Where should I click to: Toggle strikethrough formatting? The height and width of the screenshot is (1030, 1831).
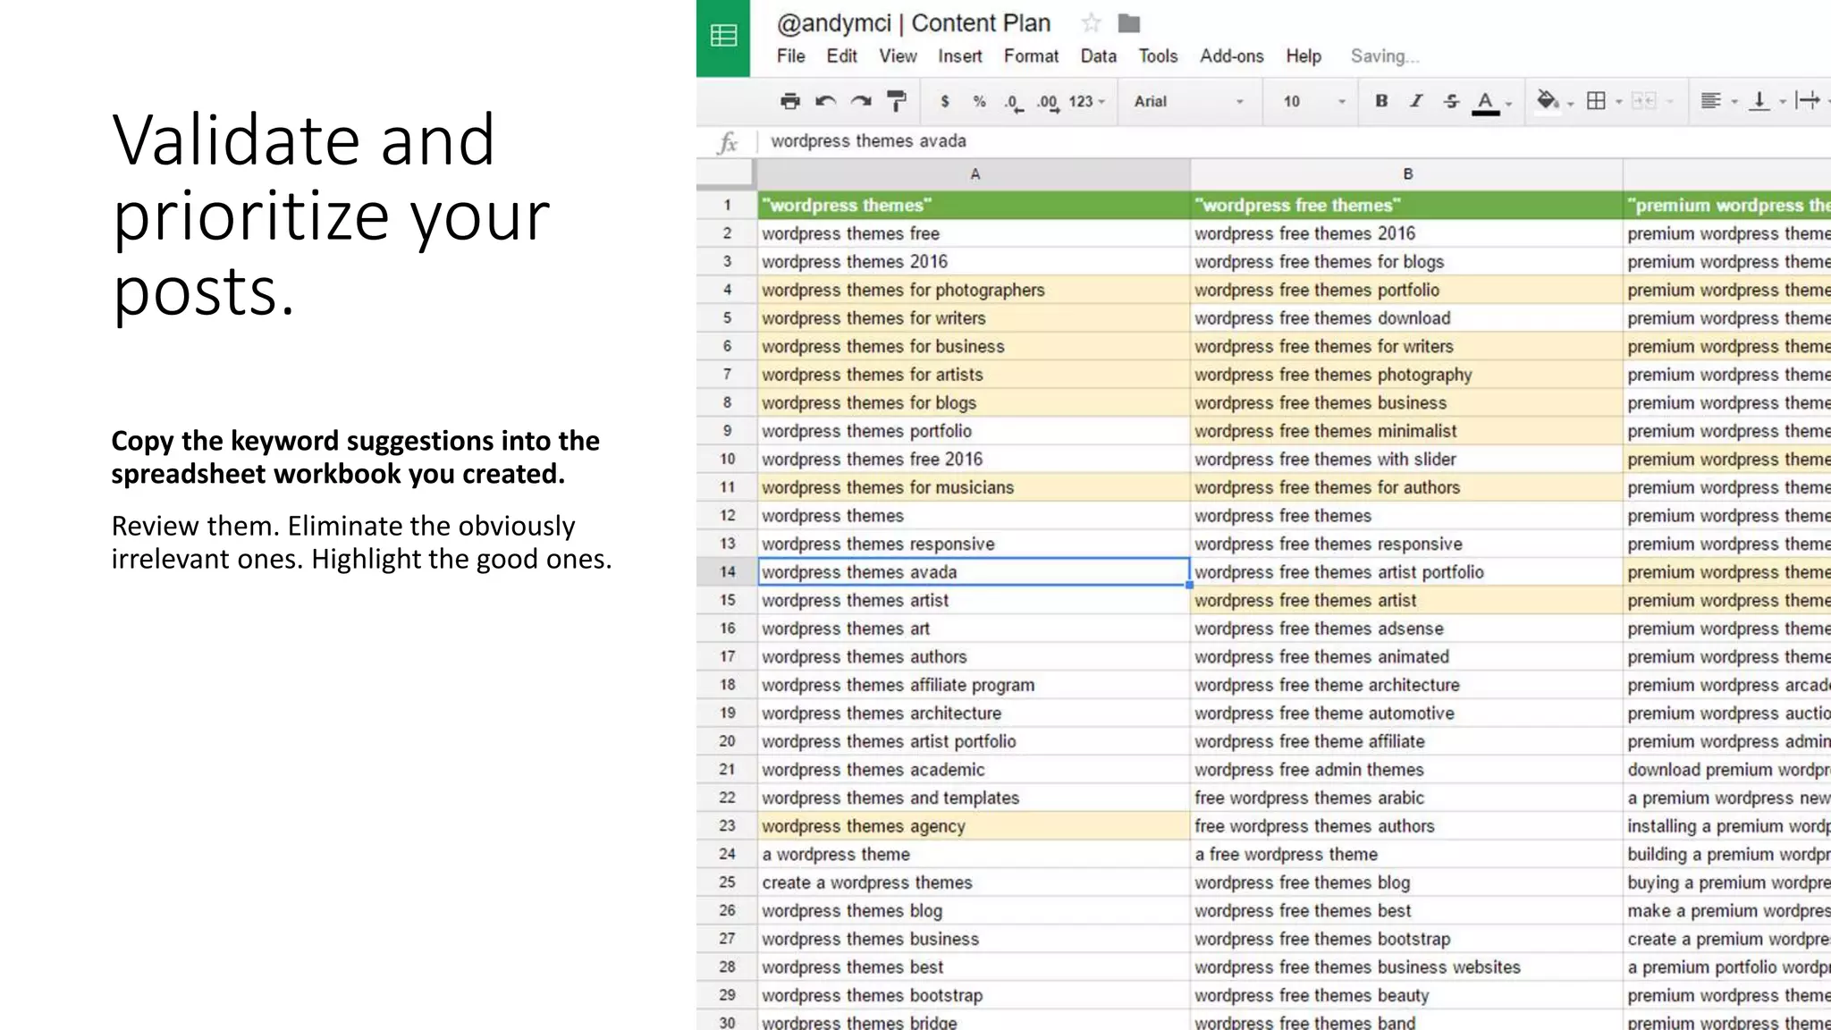coord(1451,101)
